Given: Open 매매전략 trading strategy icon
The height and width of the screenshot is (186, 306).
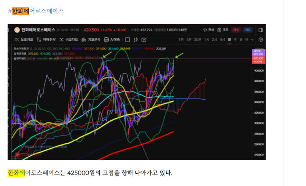Looking at the screenshot, I should [x=39, y=40].
